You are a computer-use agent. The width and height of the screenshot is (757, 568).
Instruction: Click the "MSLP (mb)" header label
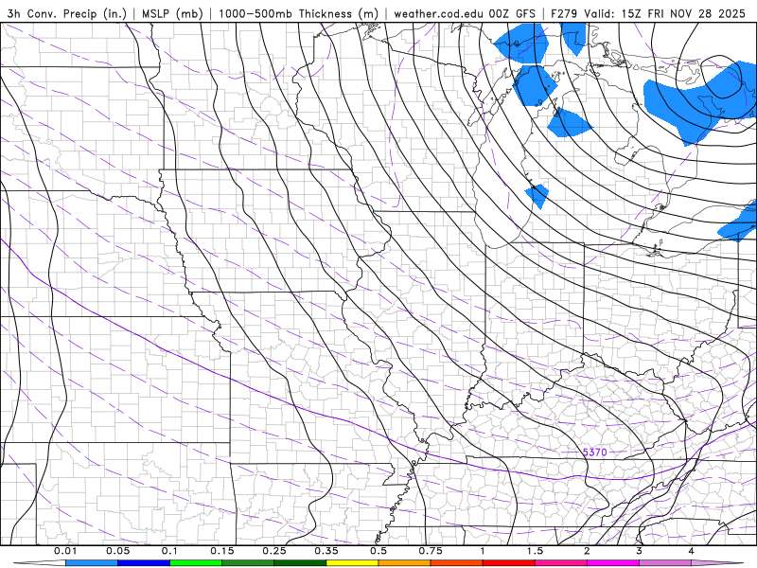coord(172,13)
